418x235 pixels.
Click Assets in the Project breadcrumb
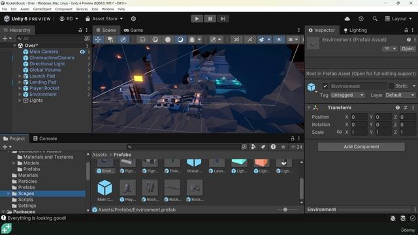coord(99,155)
